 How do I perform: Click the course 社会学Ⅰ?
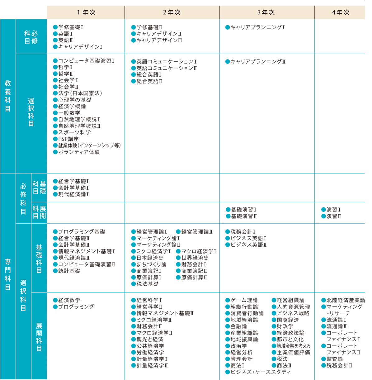click(66, 80)
